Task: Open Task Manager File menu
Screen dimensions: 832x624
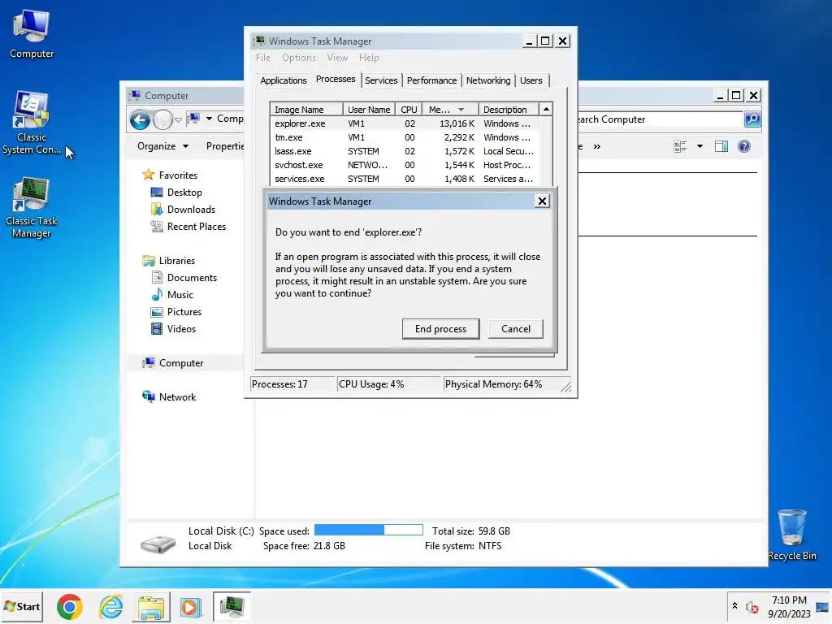Action: pyautogui.click(x=262, y=58)
